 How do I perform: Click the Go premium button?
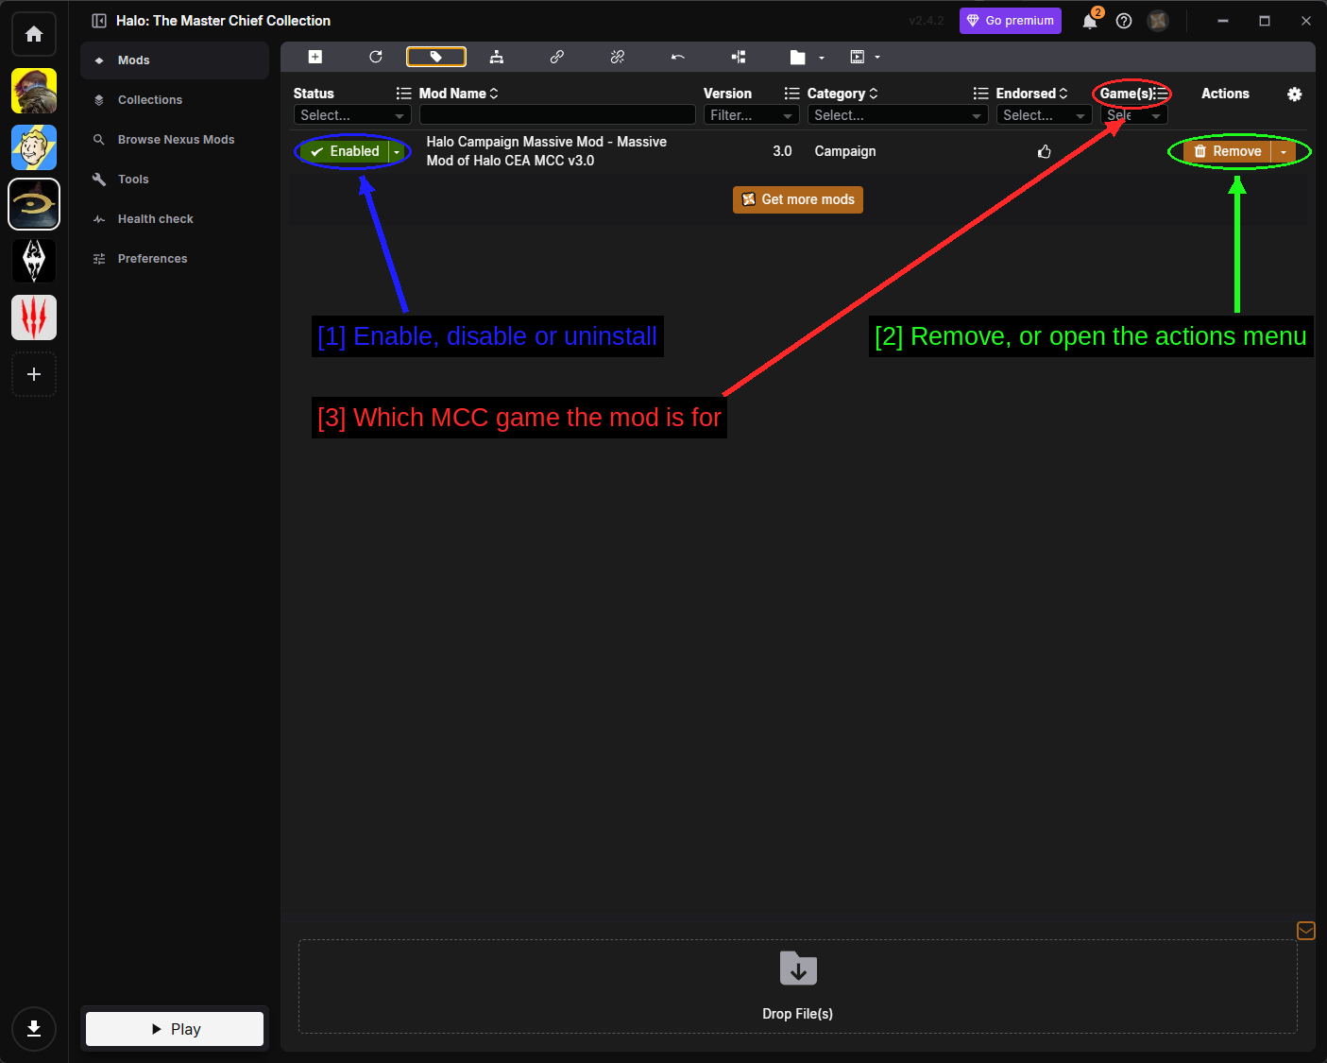1011,21
